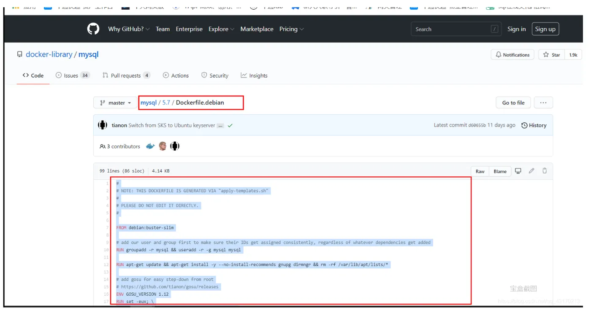Click the GitHub octocat logo

pos(93,29)
